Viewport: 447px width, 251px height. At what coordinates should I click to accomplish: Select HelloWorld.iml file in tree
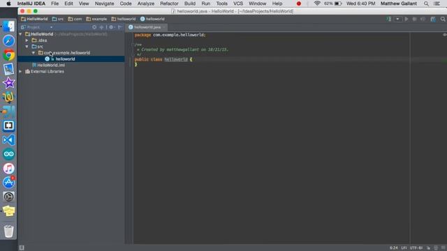click(x=71, y=65)
